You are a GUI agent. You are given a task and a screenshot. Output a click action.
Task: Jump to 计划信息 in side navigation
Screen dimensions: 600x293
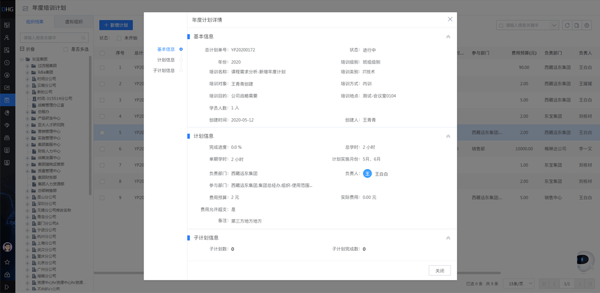(166, 60)
